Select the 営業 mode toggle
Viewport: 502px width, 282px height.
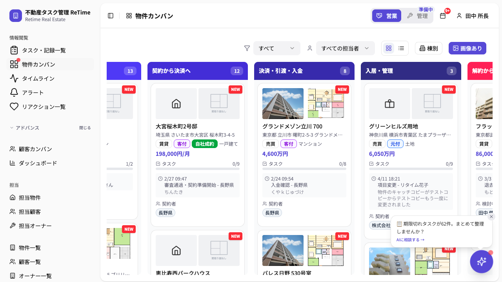[387, 16]
